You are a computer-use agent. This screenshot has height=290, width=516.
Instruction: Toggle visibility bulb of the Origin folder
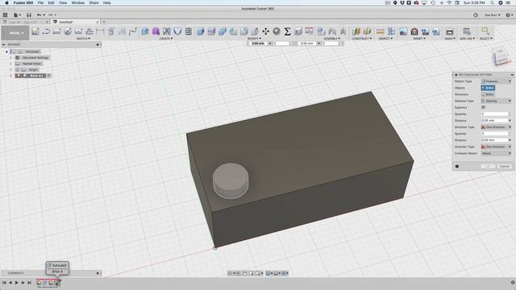click(x=18, y=70)
